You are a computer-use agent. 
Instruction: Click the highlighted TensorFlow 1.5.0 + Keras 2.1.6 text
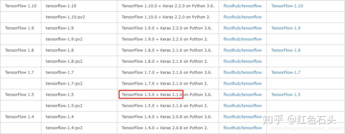coord(151,95)
